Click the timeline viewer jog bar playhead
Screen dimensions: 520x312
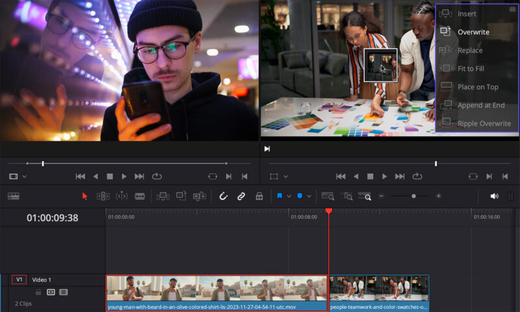435,163
